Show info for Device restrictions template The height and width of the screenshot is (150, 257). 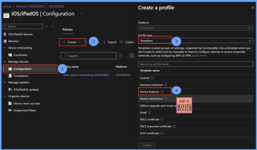coord(166,98)
